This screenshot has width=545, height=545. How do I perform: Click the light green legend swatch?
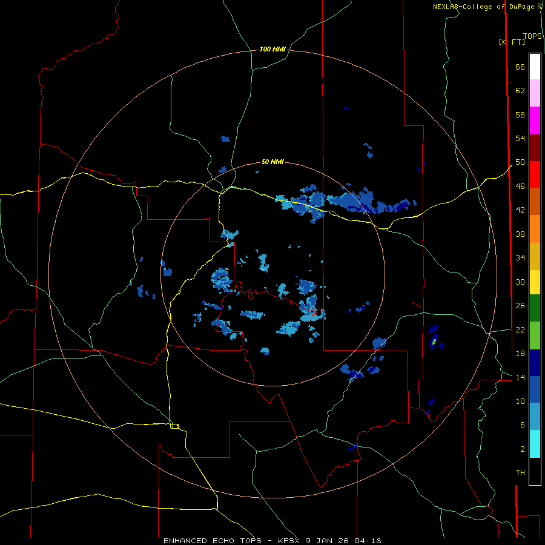(x=535, y=335)
